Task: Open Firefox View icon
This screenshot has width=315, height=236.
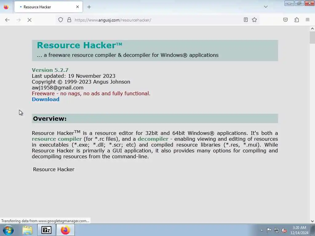Action: coord(6,7)
